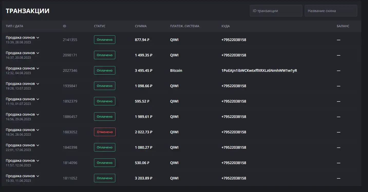The width and height of the screenshot is (368, 192).
Task: Click the Оплачено status for ID 2098171
Action: (x=105, y=55)
